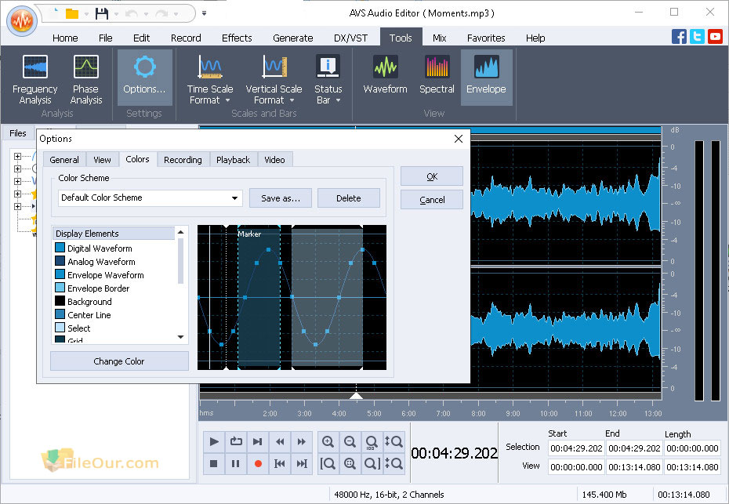Click the play to end button
729x504 pixels.
click(x=258, y=441)
